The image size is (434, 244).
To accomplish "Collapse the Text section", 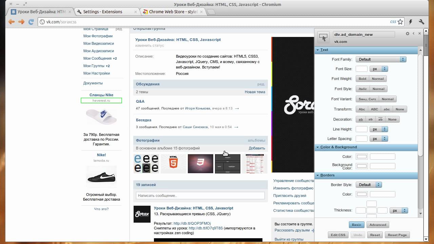I will coord(366,50).
